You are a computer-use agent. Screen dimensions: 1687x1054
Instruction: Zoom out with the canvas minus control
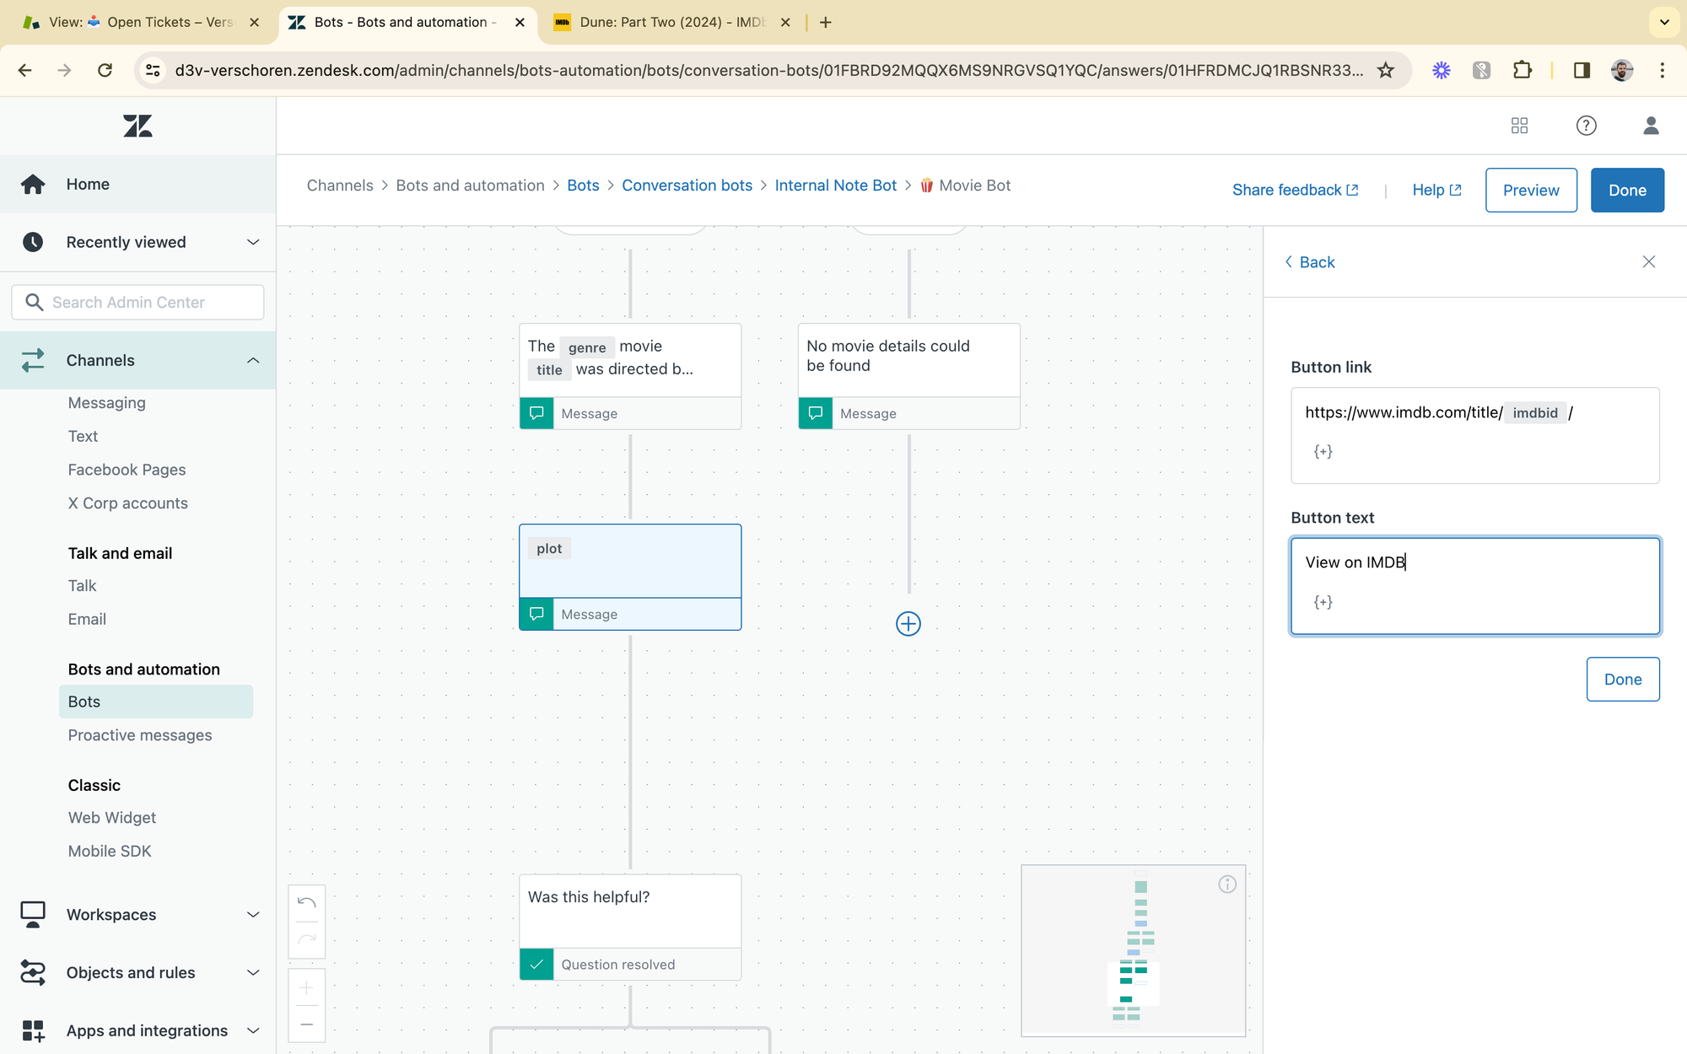click(307, 1024)
